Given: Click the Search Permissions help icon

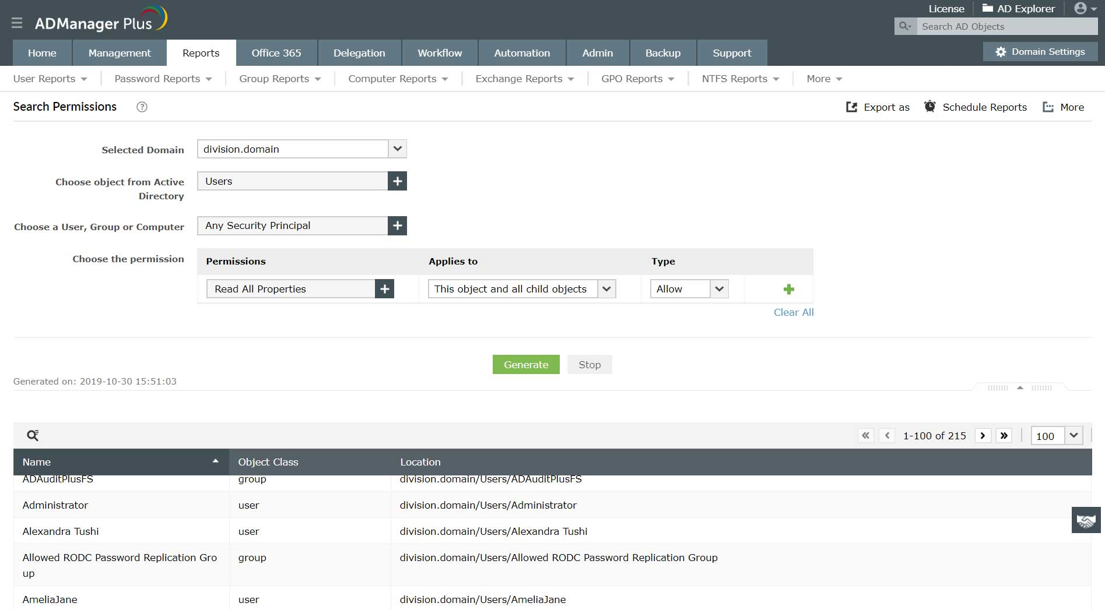Looking at the screenshot, I should 142,107.
